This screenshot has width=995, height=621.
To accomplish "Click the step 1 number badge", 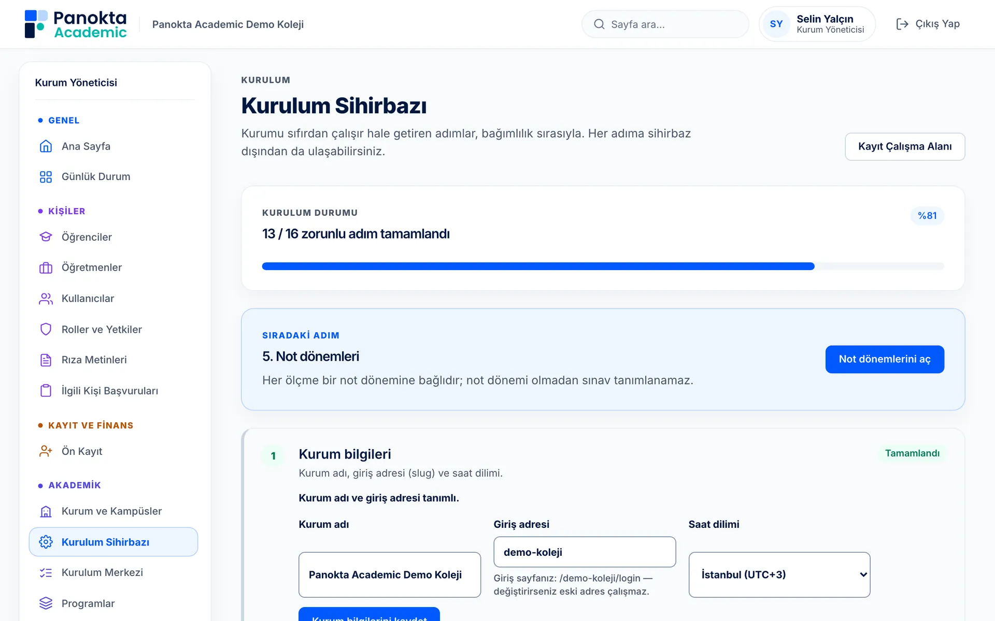I will [x=273, y=456].
